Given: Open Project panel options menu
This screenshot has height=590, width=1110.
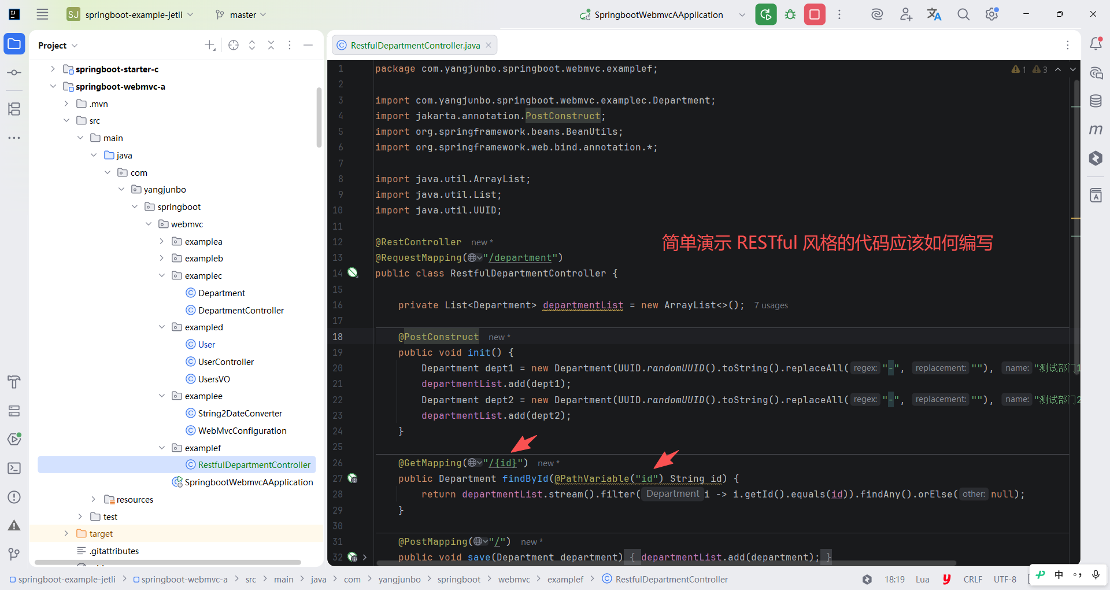Looking at the screenshot, I should (x=290, y=45).
